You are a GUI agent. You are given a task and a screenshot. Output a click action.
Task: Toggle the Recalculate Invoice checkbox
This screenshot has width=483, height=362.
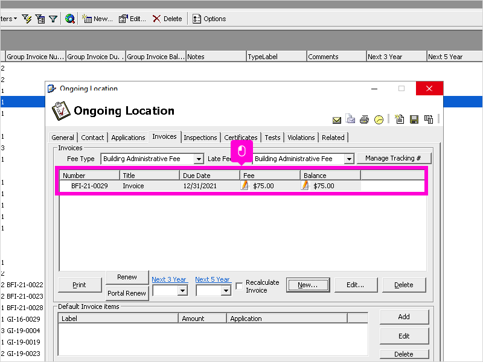coord(239,286)
